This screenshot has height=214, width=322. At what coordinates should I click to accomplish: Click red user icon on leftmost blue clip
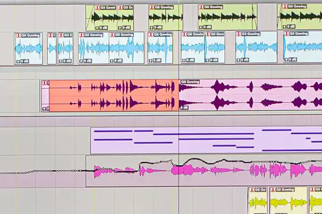pos(18,35)
